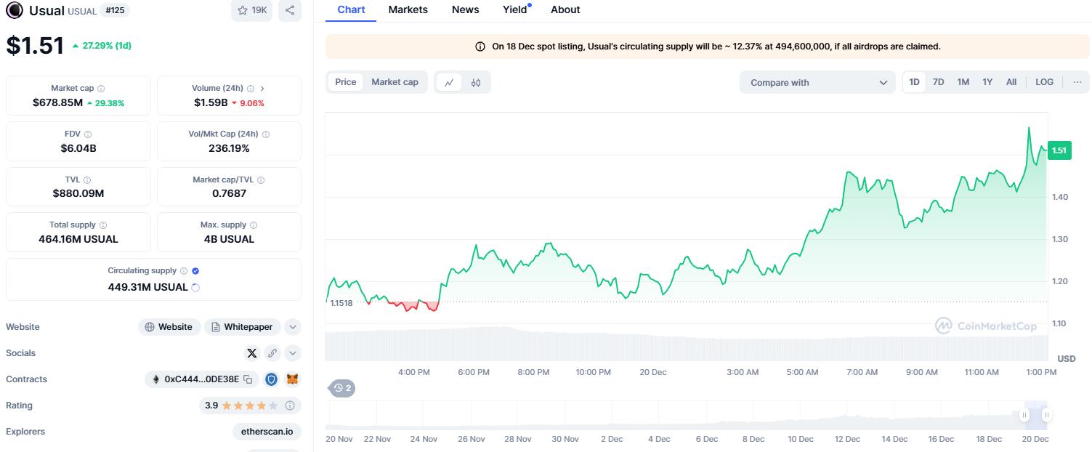Image resolution: width=1092 pixels, height=452 pixels.
Task: Click the Circulating supply info icon
Action: (x=184, y=271)
